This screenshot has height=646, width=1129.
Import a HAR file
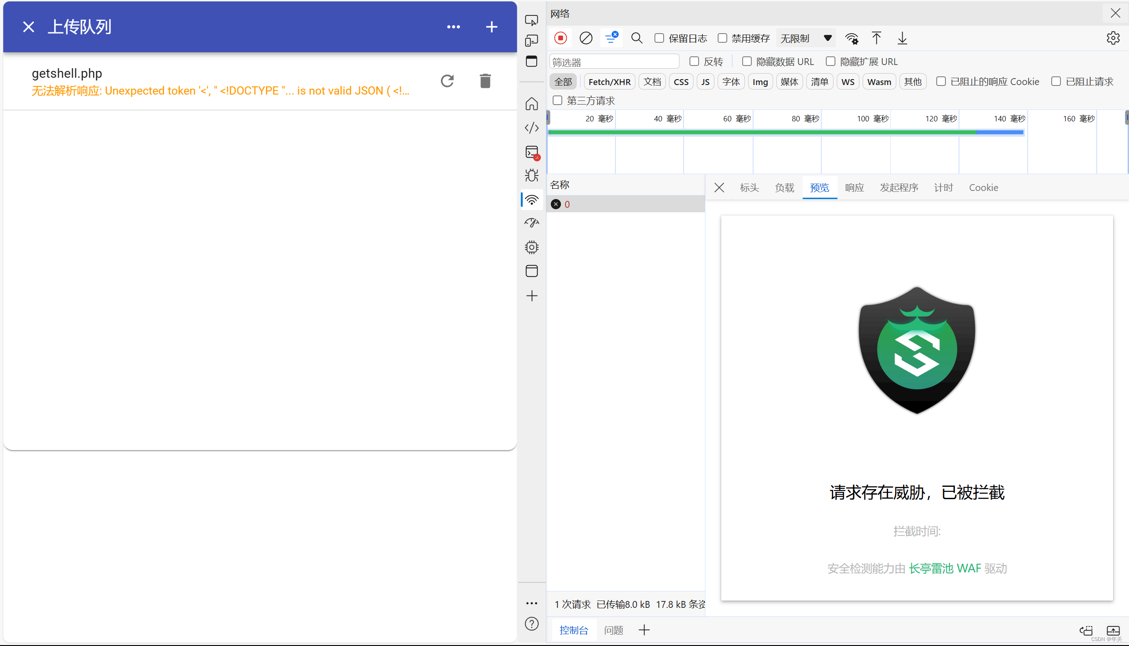tap(876, 38)
